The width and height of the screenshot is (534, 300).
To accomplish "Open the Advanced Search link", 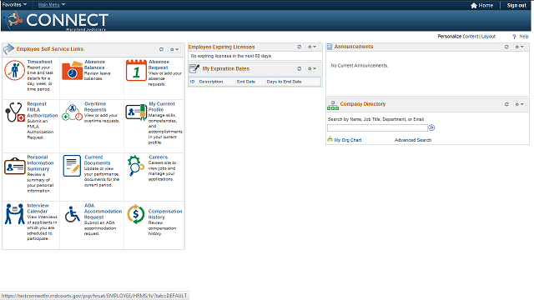I will click(413, 140).
